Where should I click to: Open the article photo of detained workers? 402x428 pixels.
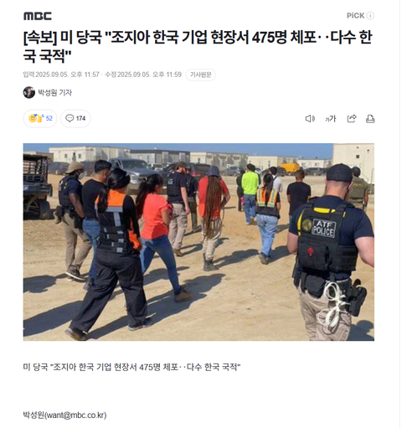tap(198, 242)
